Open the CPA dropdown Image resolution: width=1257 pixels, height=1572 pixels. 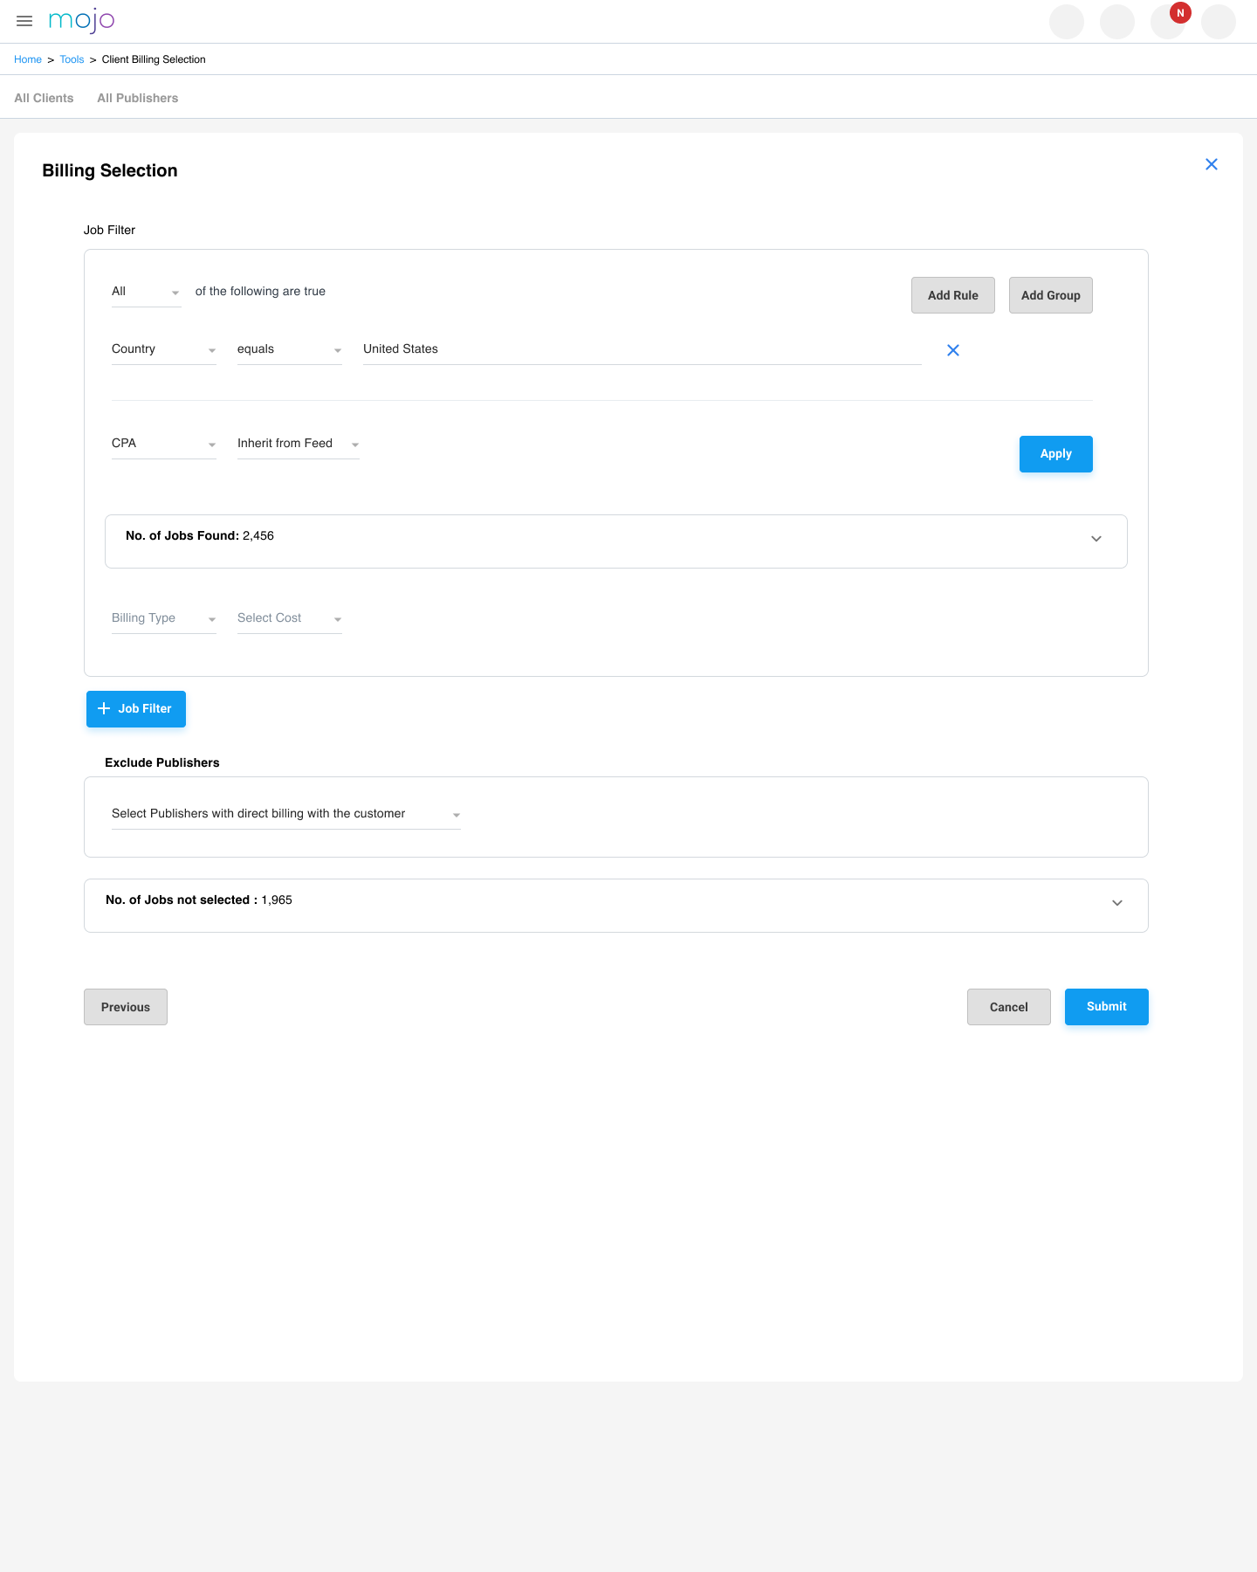(x=163, y=444)
